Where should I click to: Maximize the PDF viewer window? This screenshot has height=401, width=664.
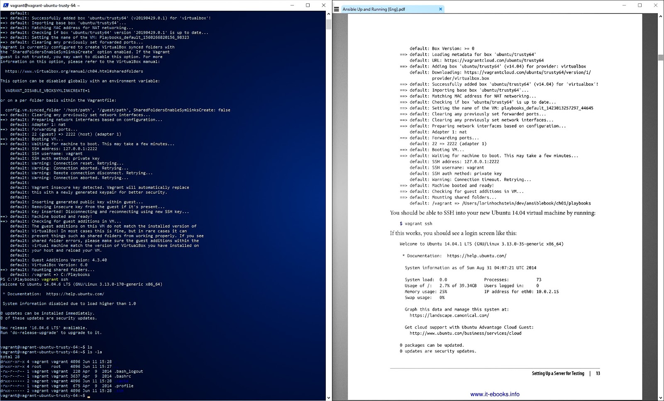pyautogui.click(x=640, y=5)
